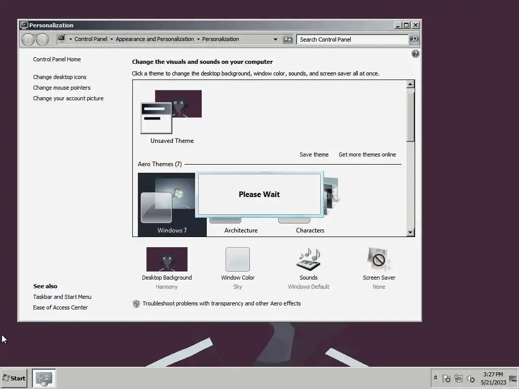
Task: Click the search magnifier icon
Action: [414, 40]
